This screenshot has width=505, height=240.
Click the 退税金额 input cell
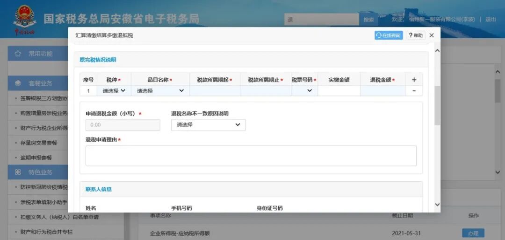383,91
